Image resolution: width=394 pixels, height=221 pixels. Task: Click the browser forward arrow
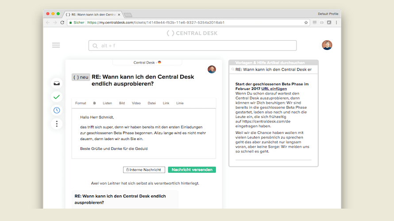[55, 23]
